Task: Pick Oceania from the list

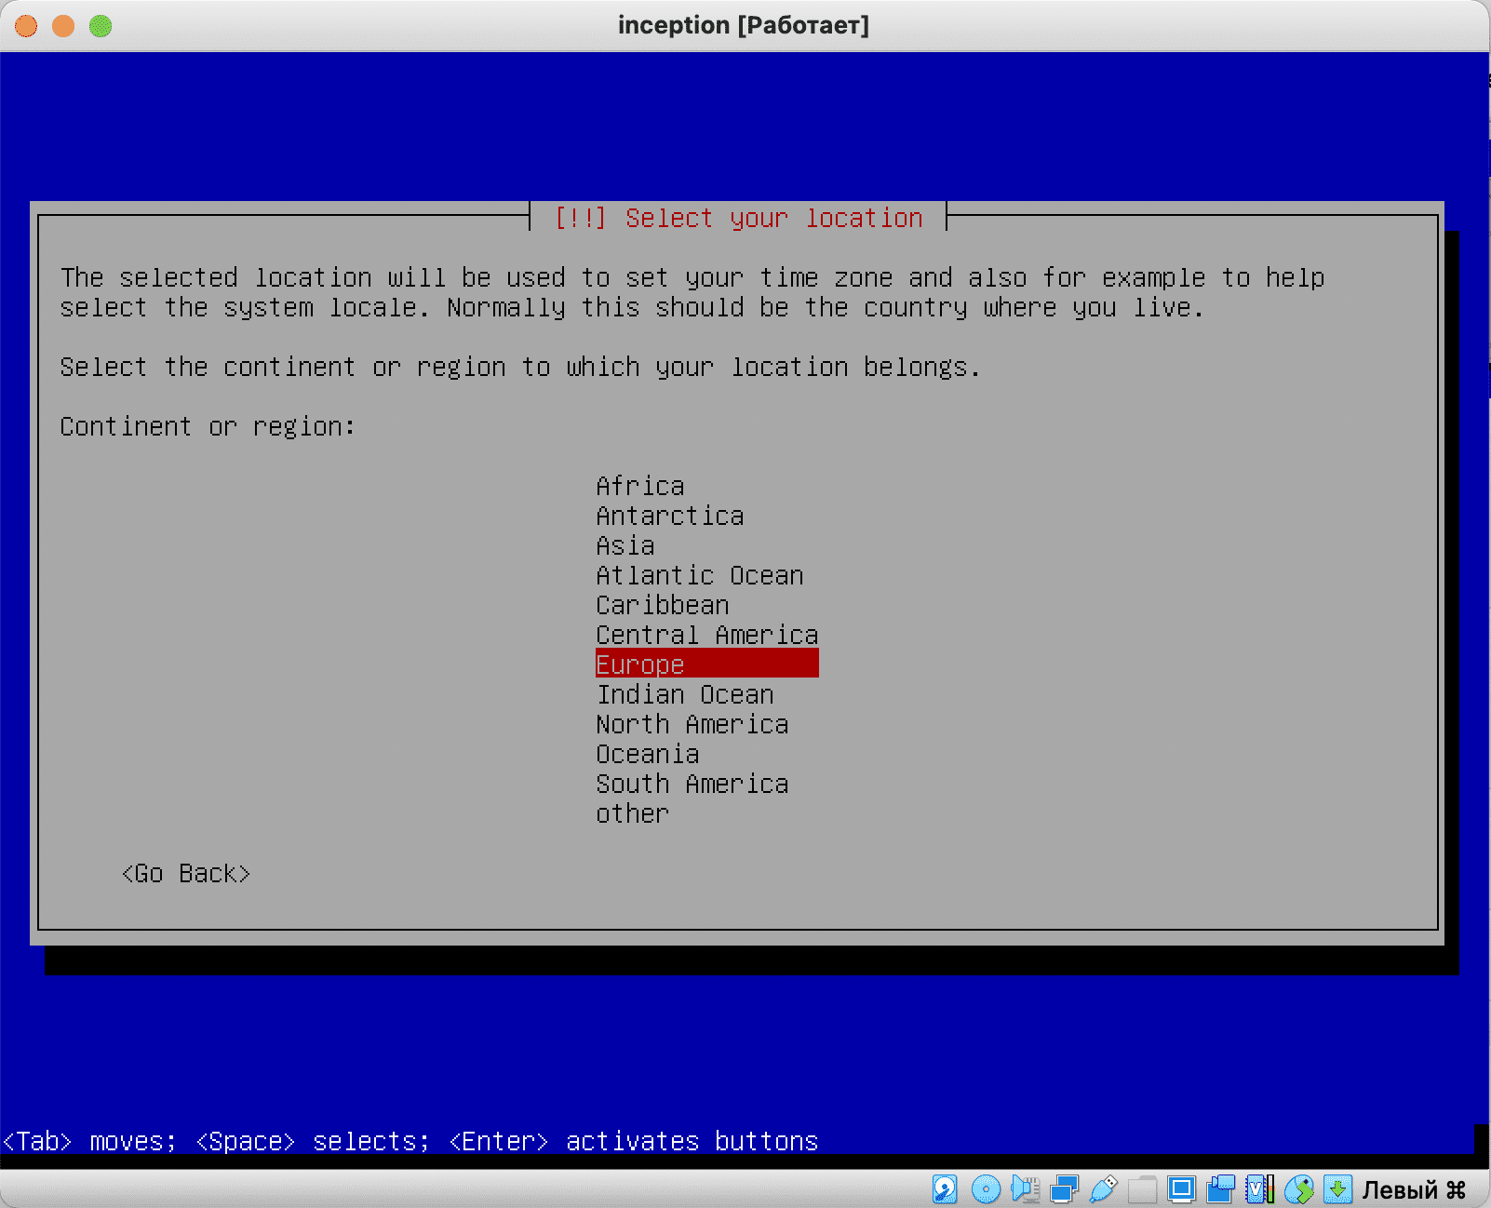Action: click(x=647, y=754)
